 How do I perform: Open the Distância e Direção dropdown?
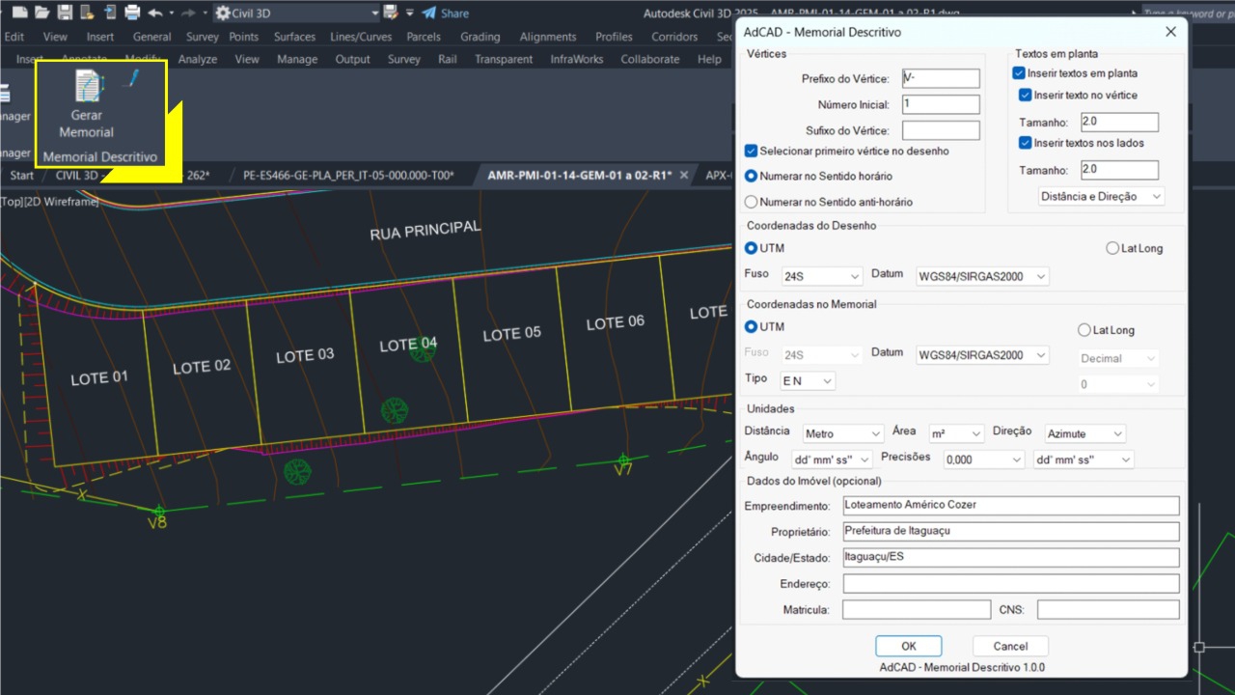[1101, 197]
